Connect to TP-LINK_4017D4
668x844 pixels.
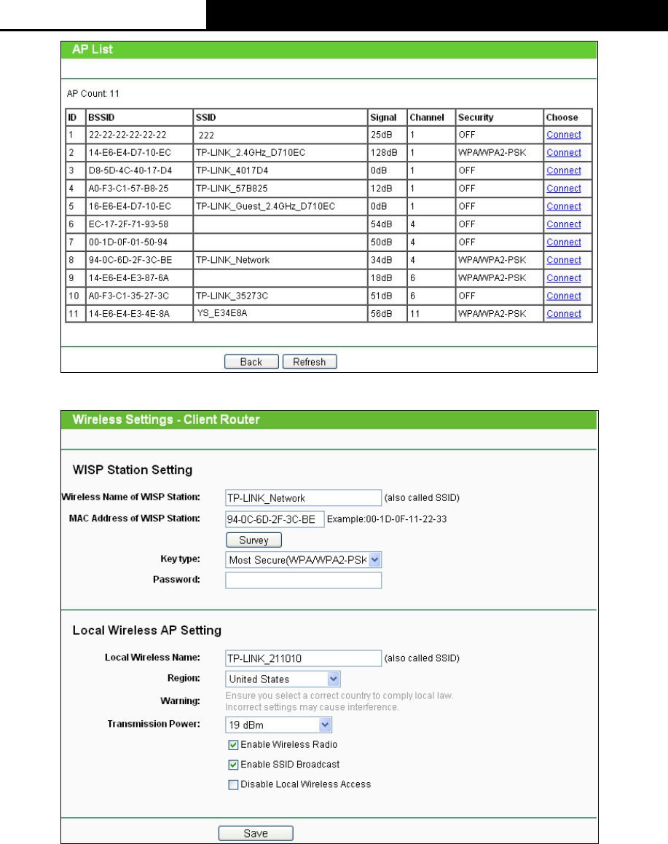[564, 170]
